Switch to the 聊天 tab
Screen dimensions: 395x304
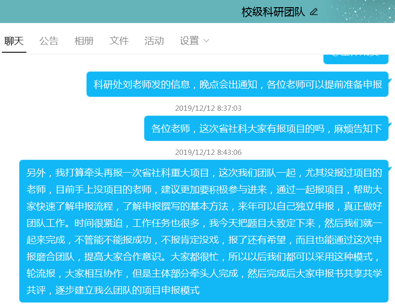14,41
